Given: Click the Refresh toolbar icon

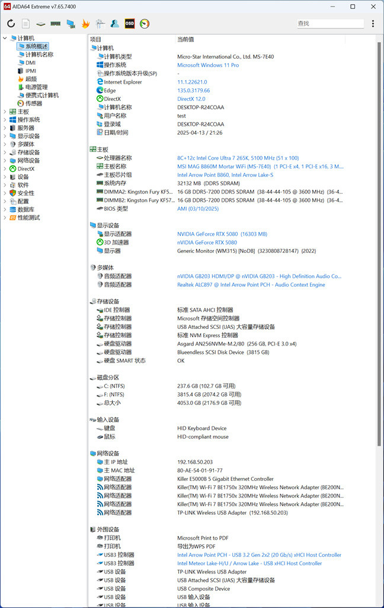Looking at the screenshot, I should click(x=11, y=24).
